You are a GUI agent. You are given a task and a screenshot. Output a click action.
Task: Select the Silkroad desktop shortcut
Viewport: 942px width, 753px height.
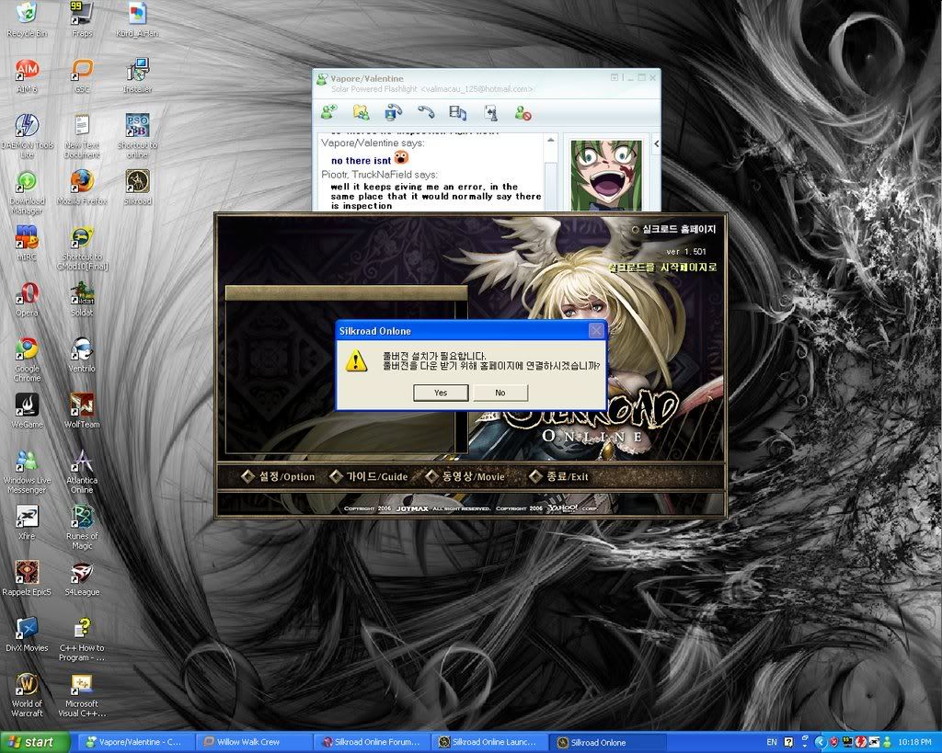(137, 188)
